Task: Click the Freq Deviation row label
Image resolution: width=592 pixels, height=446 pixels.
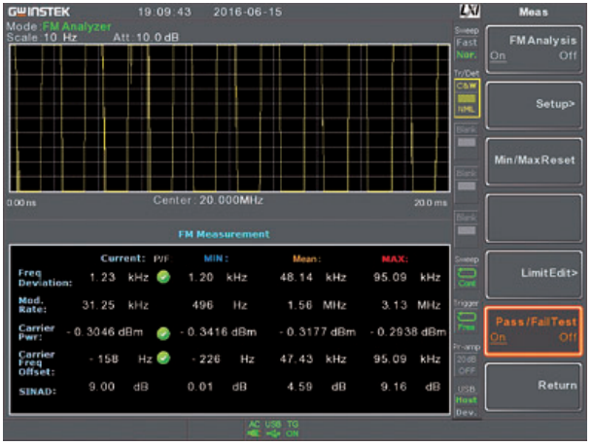Action: point(45,278)
